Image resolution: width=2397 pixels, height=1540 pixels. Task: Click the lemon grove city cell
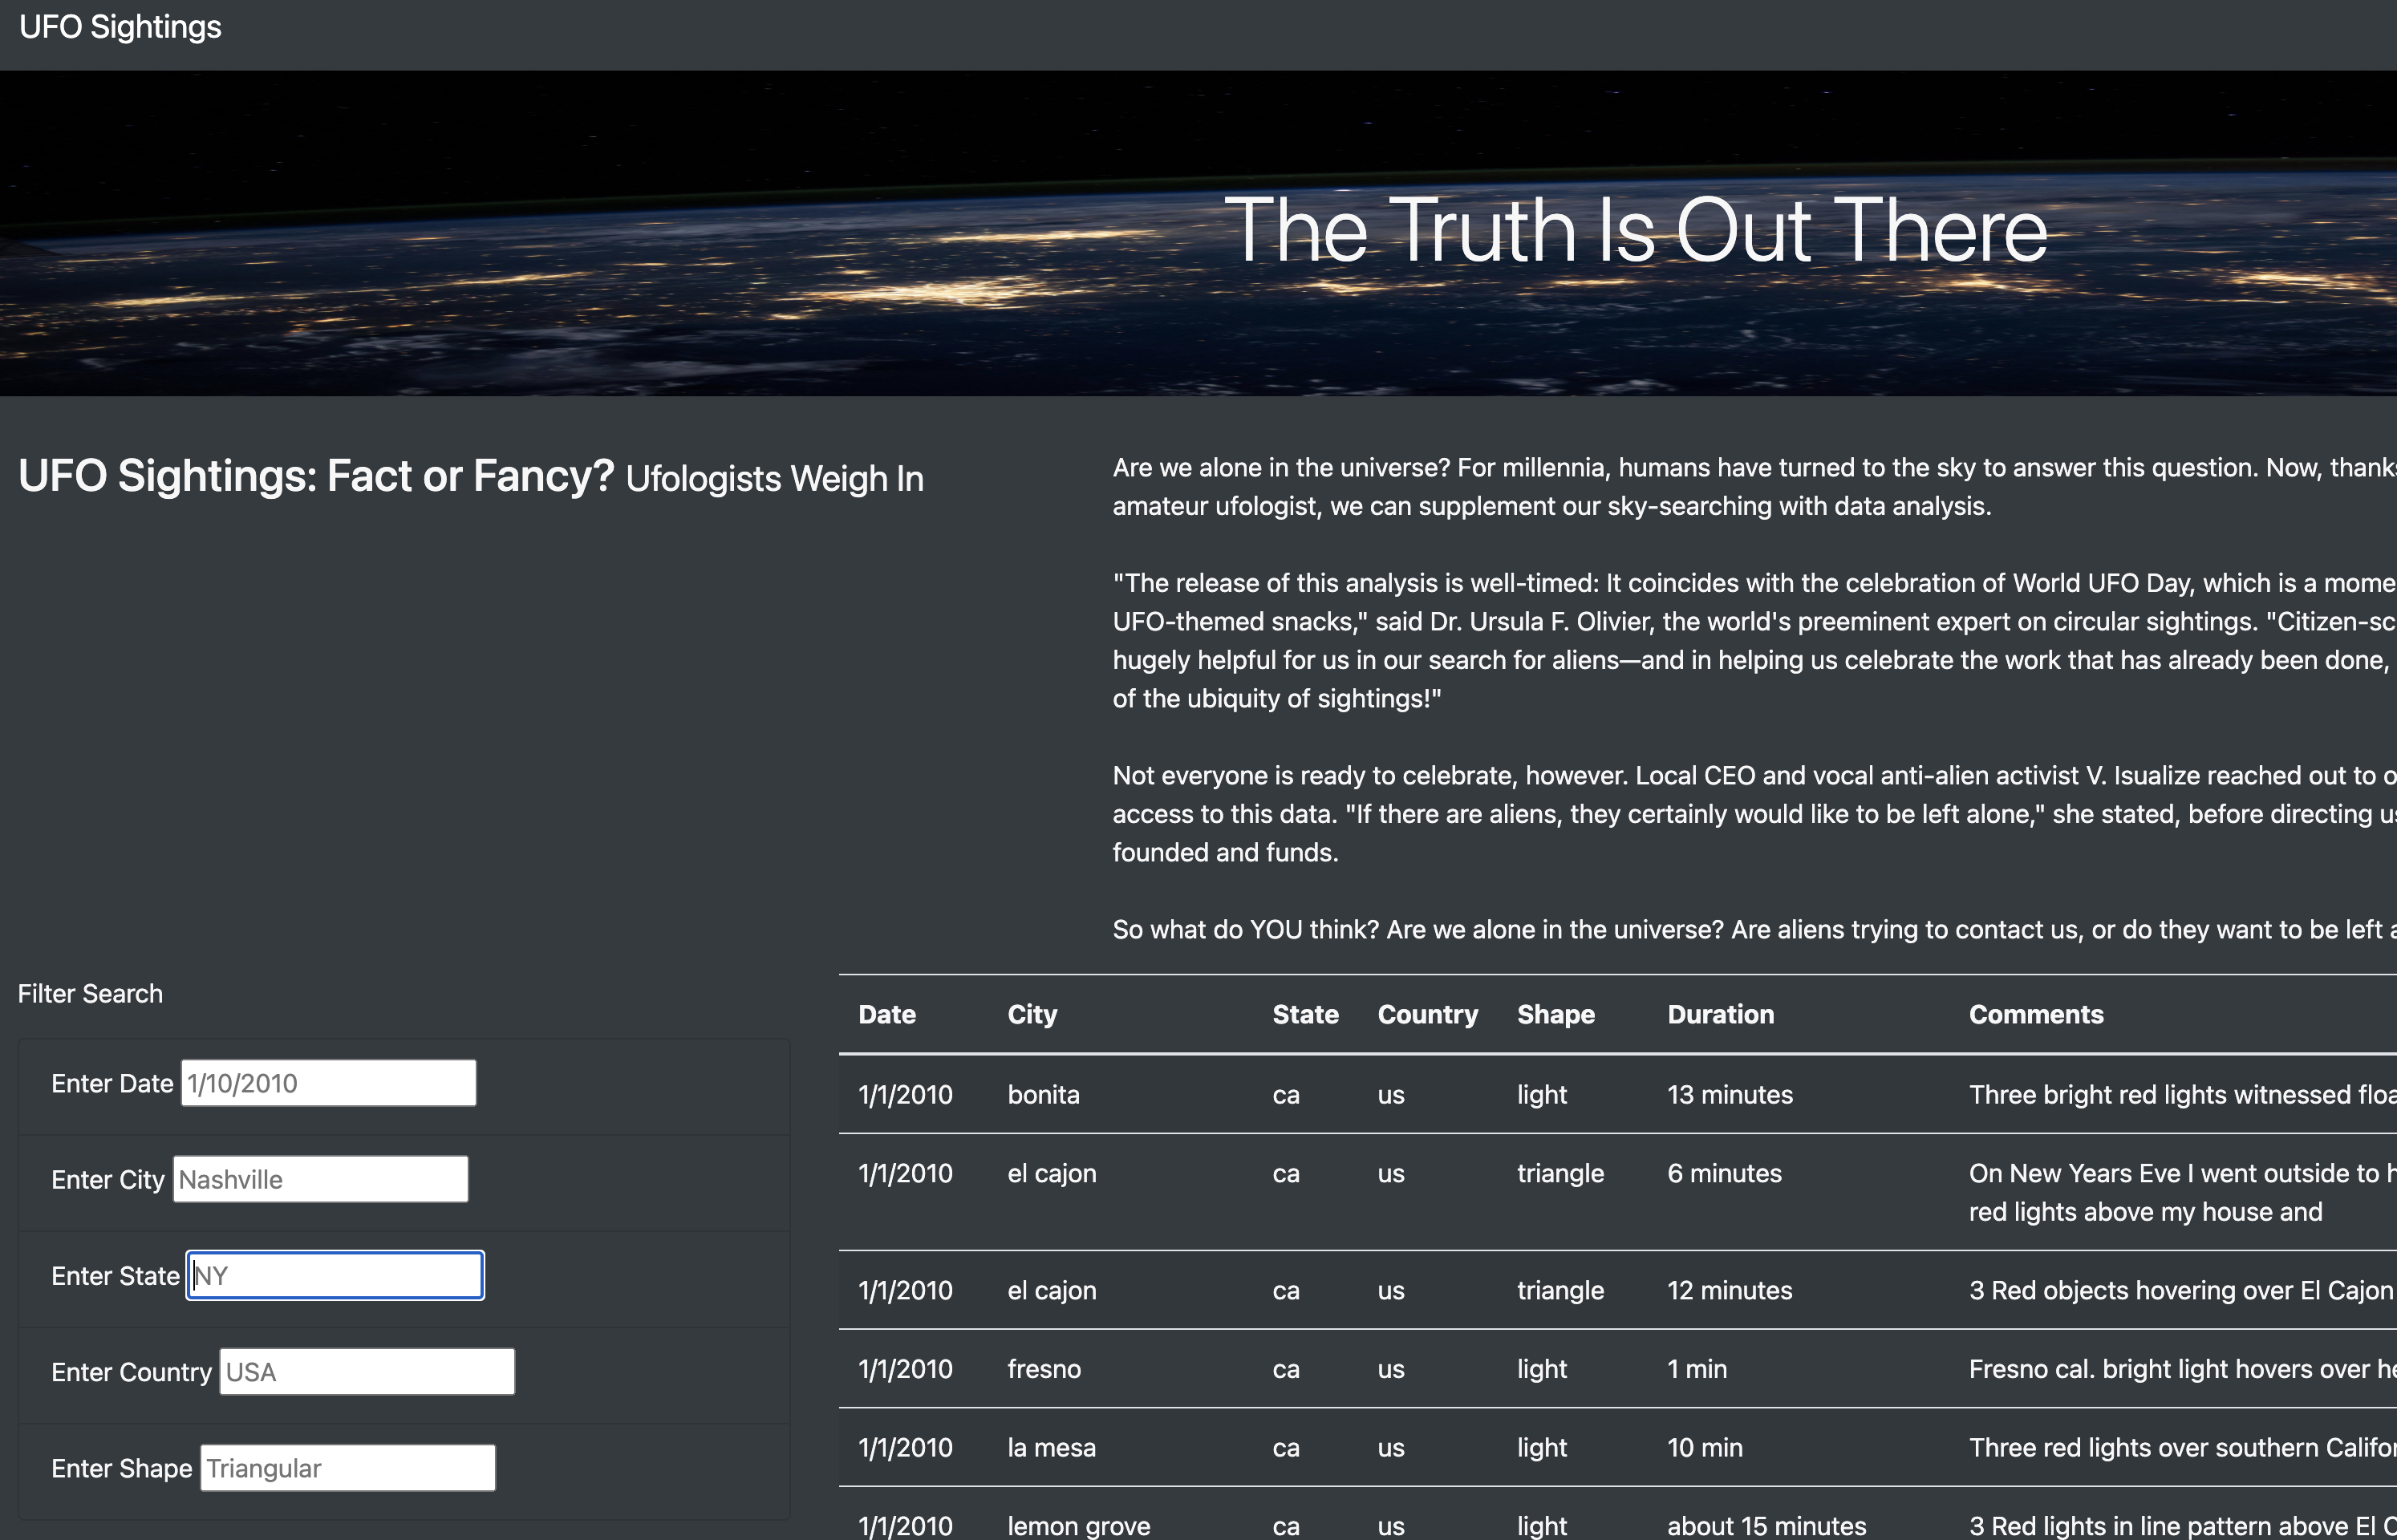click(x=1078, y=1525)
